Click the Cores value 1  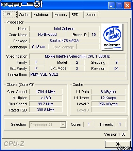[x=89, y=124]
